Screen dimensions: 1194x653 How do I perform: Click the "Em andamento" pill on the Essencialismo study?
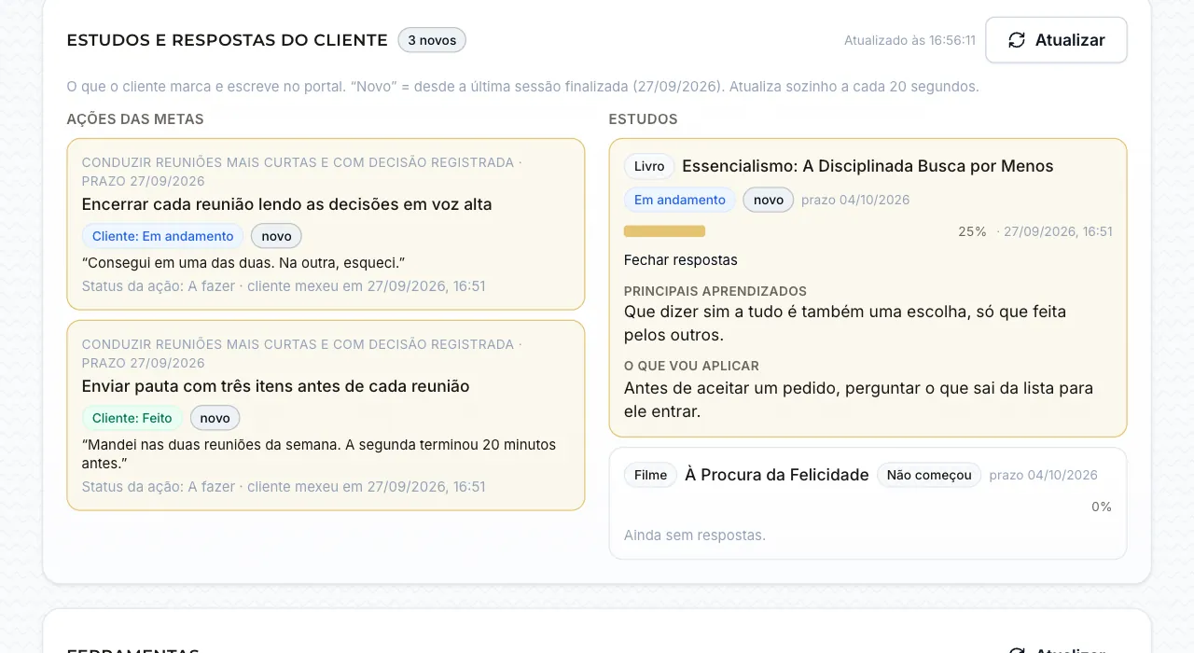(680, 200)
